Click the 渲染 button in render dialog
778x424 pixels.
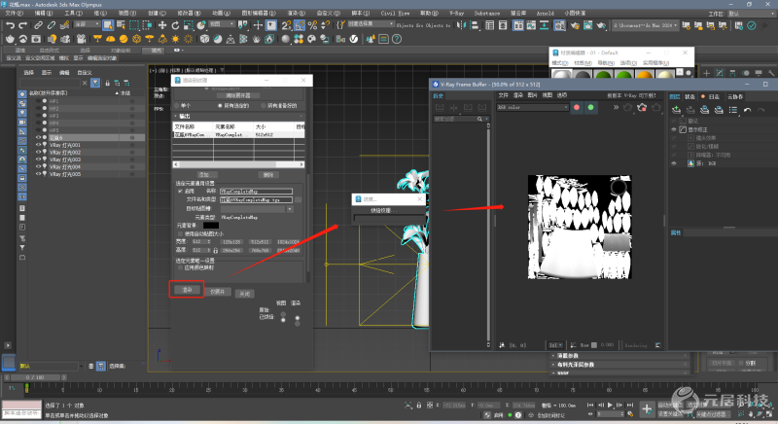[187, 290]
